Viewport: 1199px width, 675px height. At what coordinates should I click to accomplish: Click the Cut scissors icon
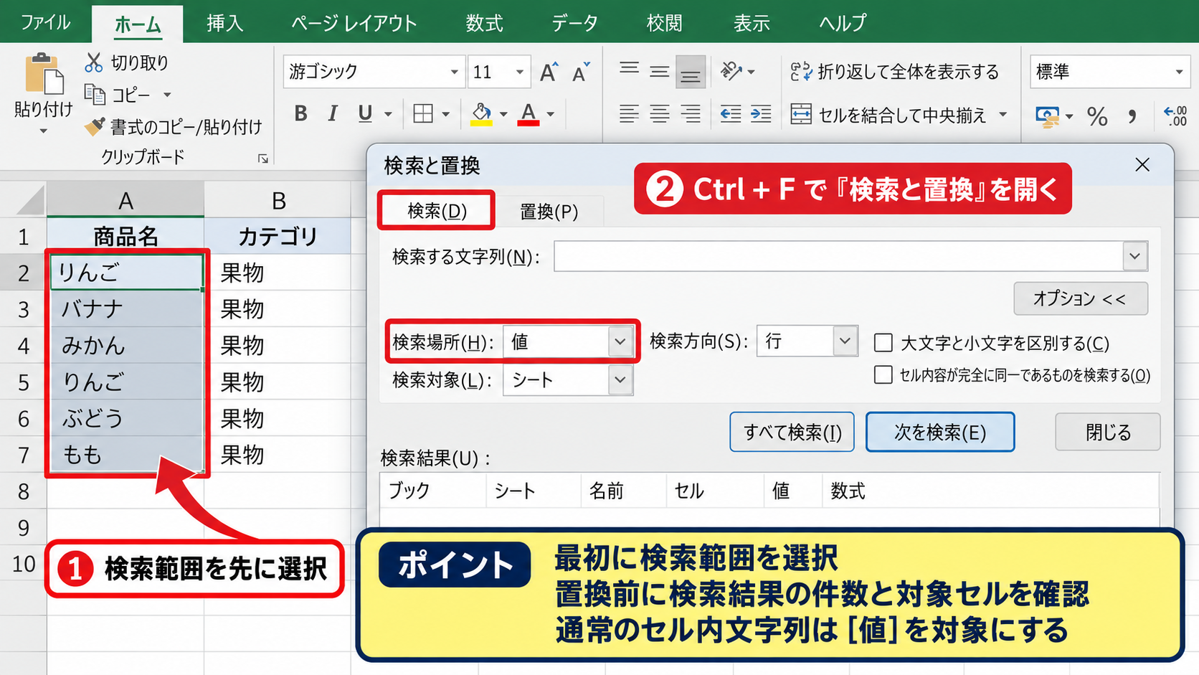[x=93, y=62]
